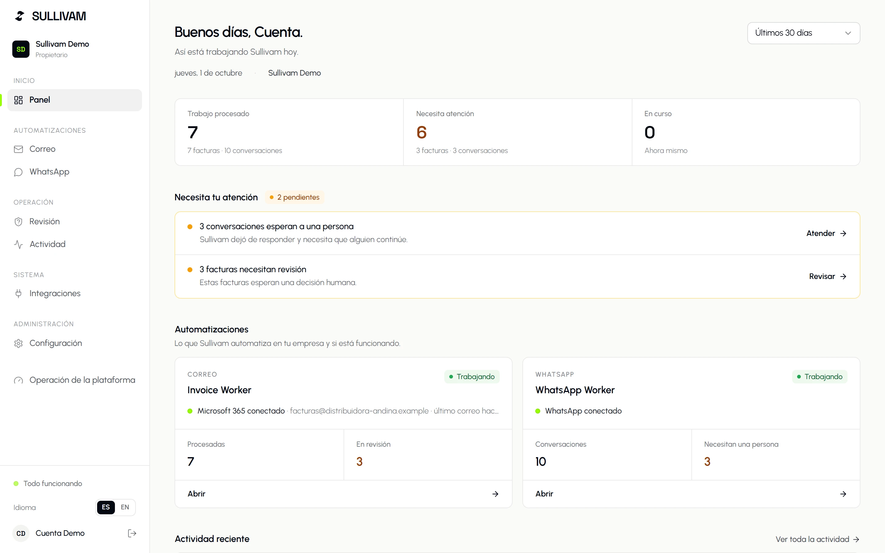Navigate to the WhatsApp section
The height and width of the screenshot is (553, 885).
coord(75,172)
